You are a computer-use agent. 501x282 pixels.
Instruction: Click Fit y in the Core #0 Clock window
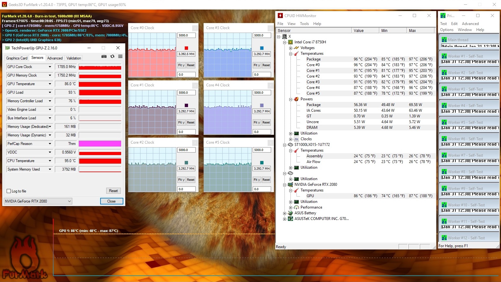[181, 65]
